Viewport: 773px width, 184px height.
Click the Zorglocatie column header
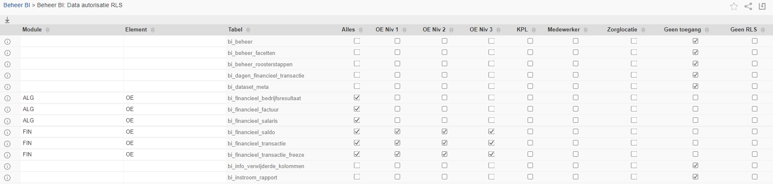click(622, 30)
